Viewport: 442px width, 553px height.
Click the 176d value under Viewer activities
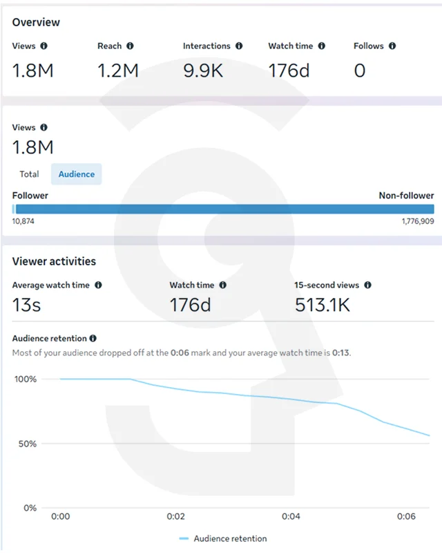point(191,305)
